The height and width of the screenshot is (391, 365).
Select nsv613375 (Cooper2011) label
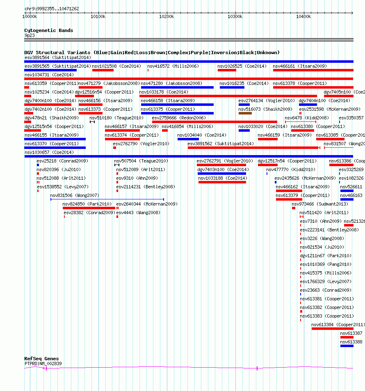click(x=168, y=109)
